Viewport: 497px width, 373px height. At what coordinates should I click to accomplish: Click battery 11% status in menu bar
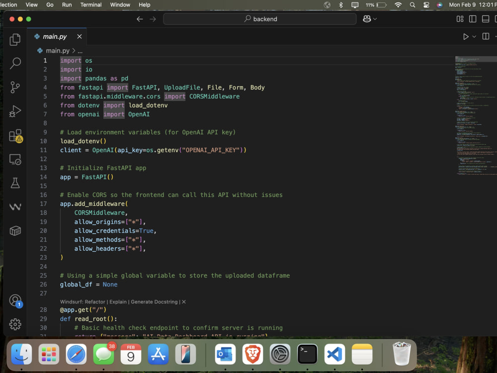click(x=376, y=5)
